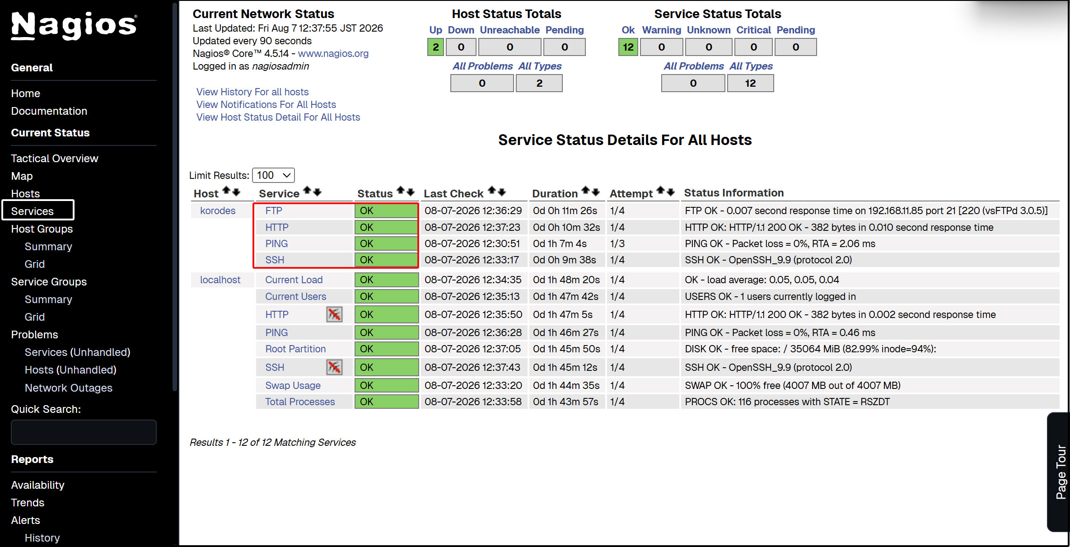This screenshot has height=547, width=1070.
Task: Click the Nagios logo
Action: 74,25
